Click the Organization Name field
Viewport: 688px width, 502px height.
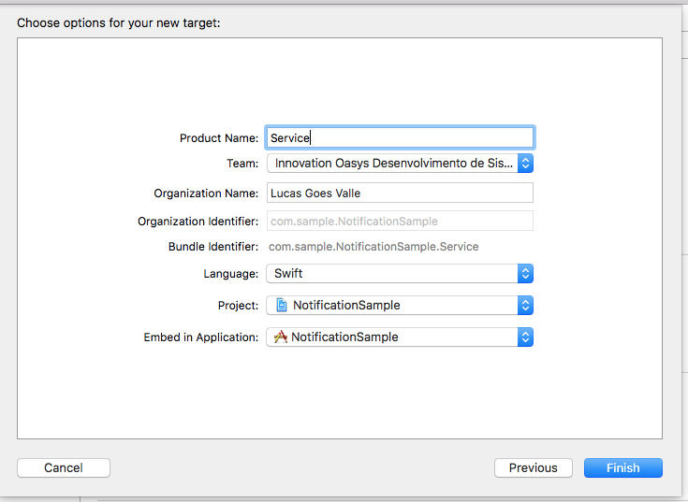tap(400, 194)
